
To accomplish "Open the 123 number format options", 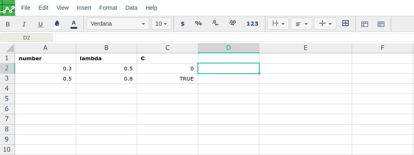I will point(252,24).
